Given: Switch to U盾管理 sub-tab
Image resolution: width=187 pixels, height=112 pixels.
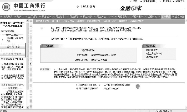Looking at the screenshot, I should click(80, 21).
